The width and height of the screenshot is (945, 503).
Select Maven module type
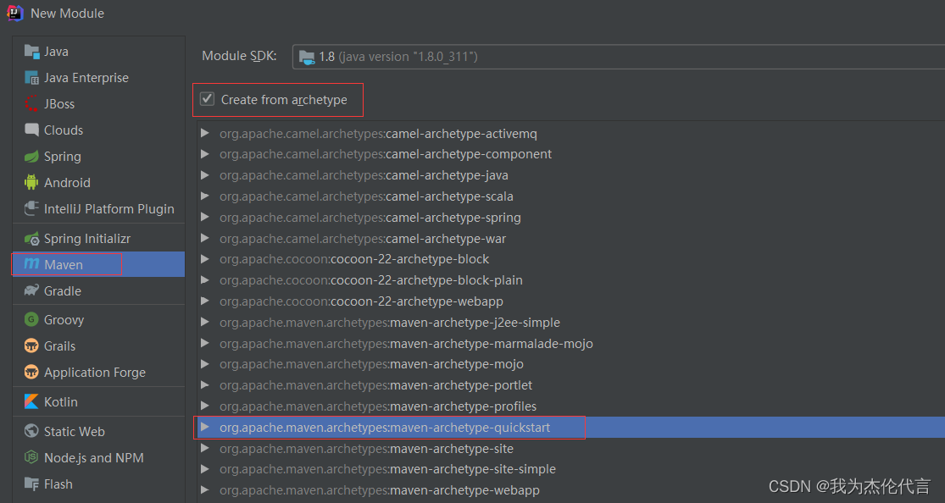[99, 264]
